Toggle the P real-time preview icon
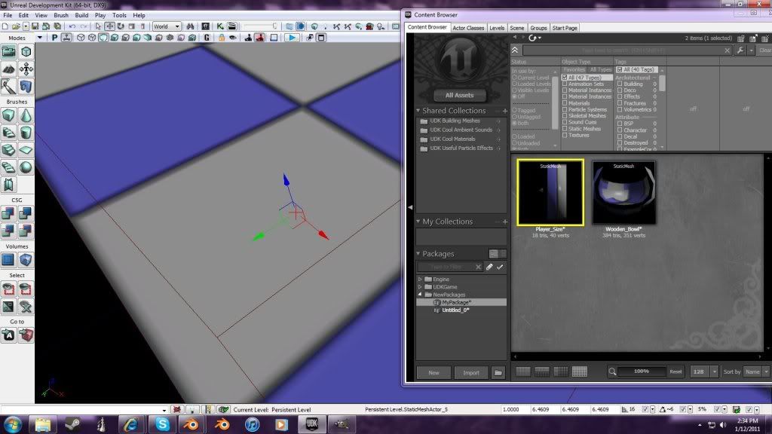The height and width of the screenshot is (434, 772). click(54, 38)
